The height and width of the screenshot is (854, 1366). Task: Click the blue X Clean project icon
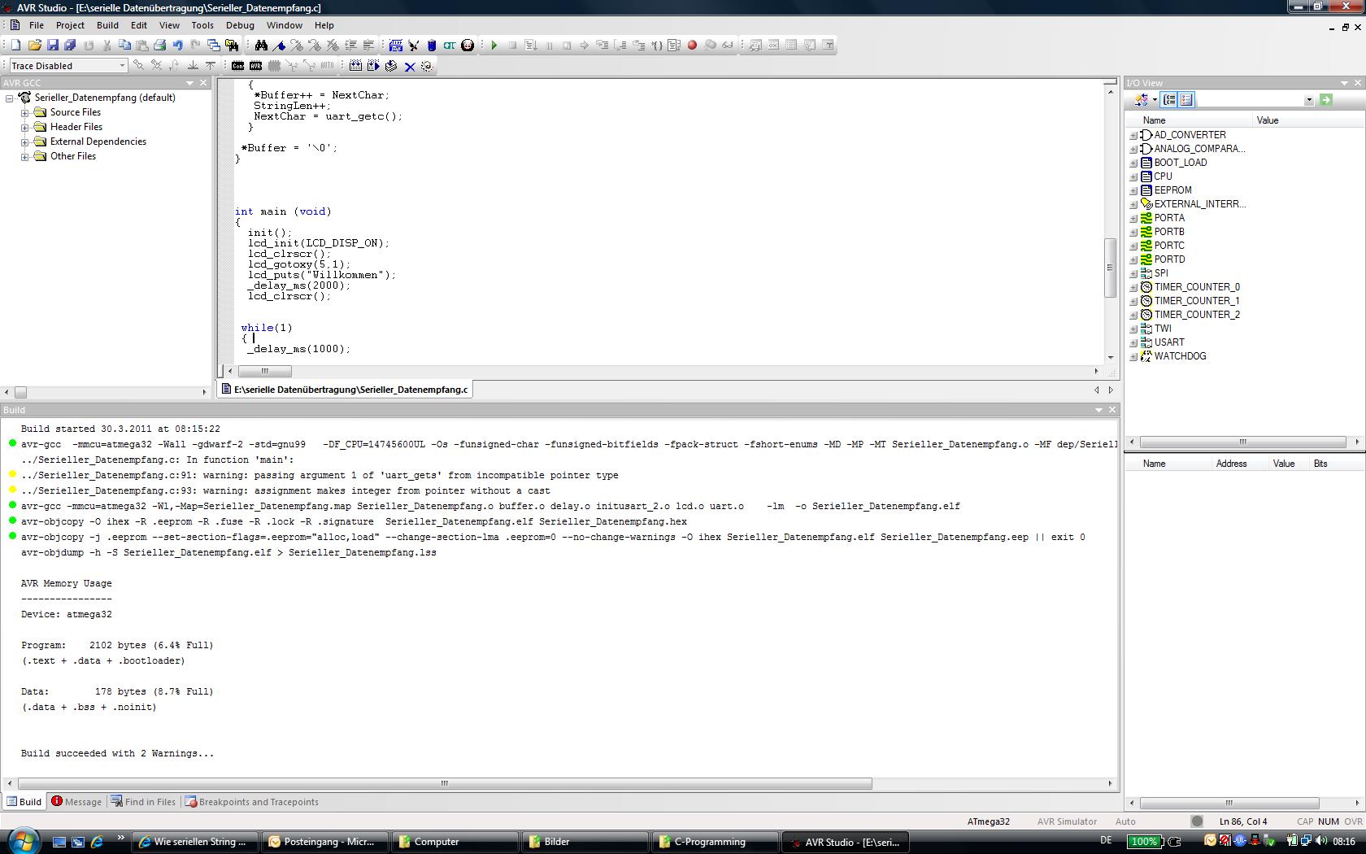(x=410, y=67)
